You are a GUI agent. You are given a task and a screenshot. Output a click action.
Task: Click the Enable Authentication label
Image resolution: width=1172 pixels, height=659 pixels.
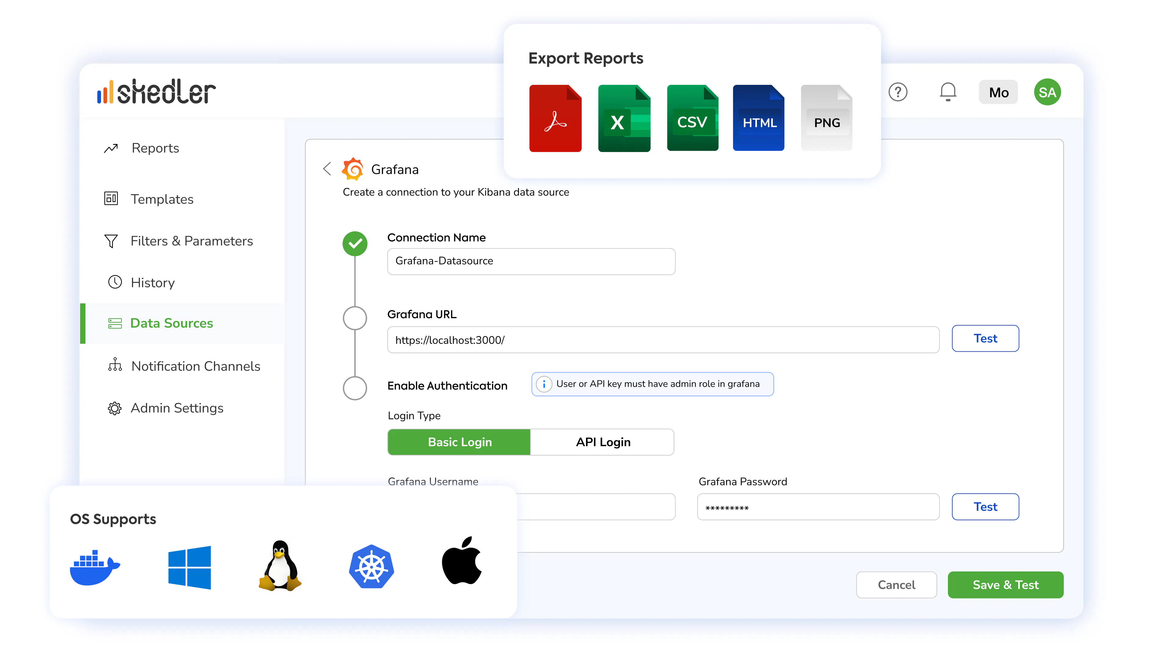[447, 386]
